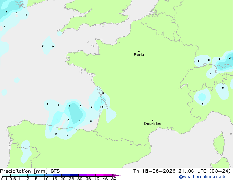This screenshot has width=233, height=180.
Task: Click the Dourbies location dot marker
Action: (153, 120)
